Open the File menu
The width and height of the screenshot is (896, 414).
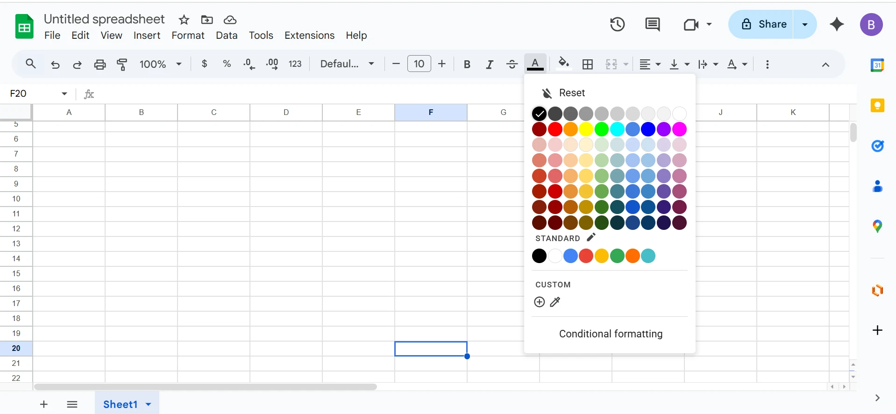point(52,36)
